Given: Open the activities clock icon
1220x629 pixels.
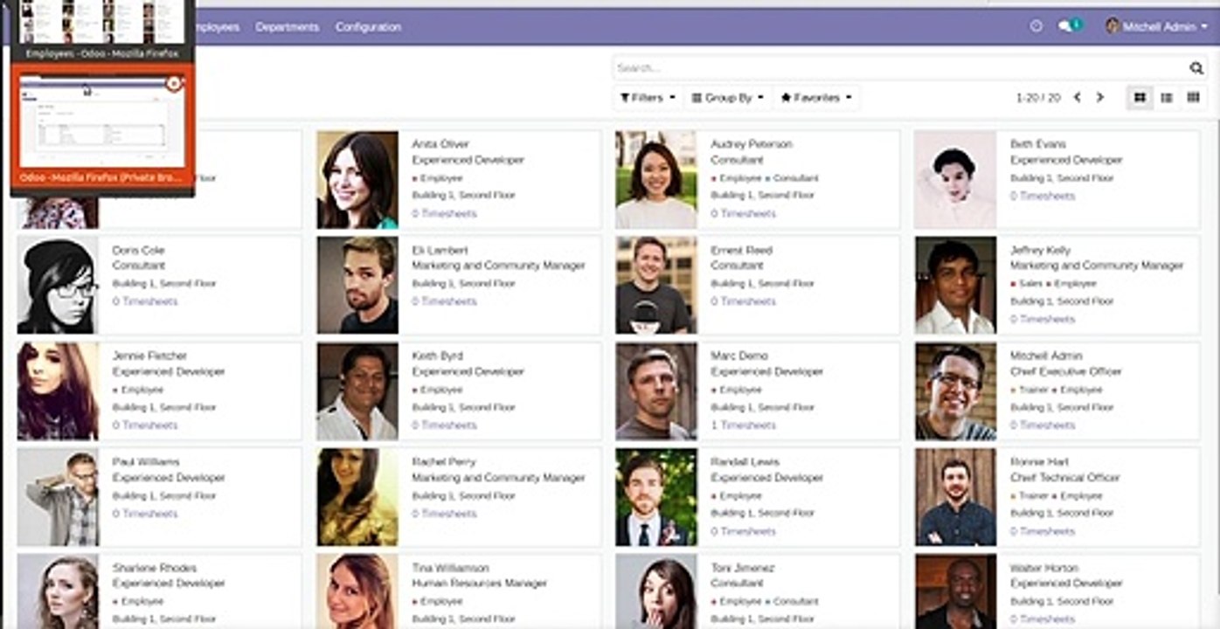Looking at the screenshot, I should 1036,26.
